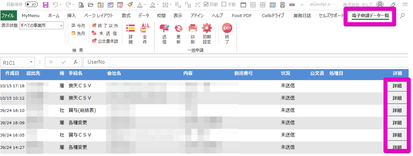Screen dimensions: 413x156
Task: Open the ファイル tab
Action: 9,15
